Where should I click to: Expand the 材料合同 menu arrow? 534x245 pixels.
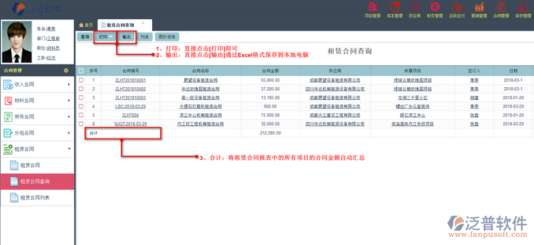tap(69, 101)
